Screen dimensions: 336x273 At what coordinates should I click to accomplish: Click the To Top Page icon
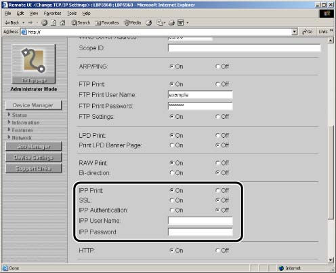coord(33,64)
